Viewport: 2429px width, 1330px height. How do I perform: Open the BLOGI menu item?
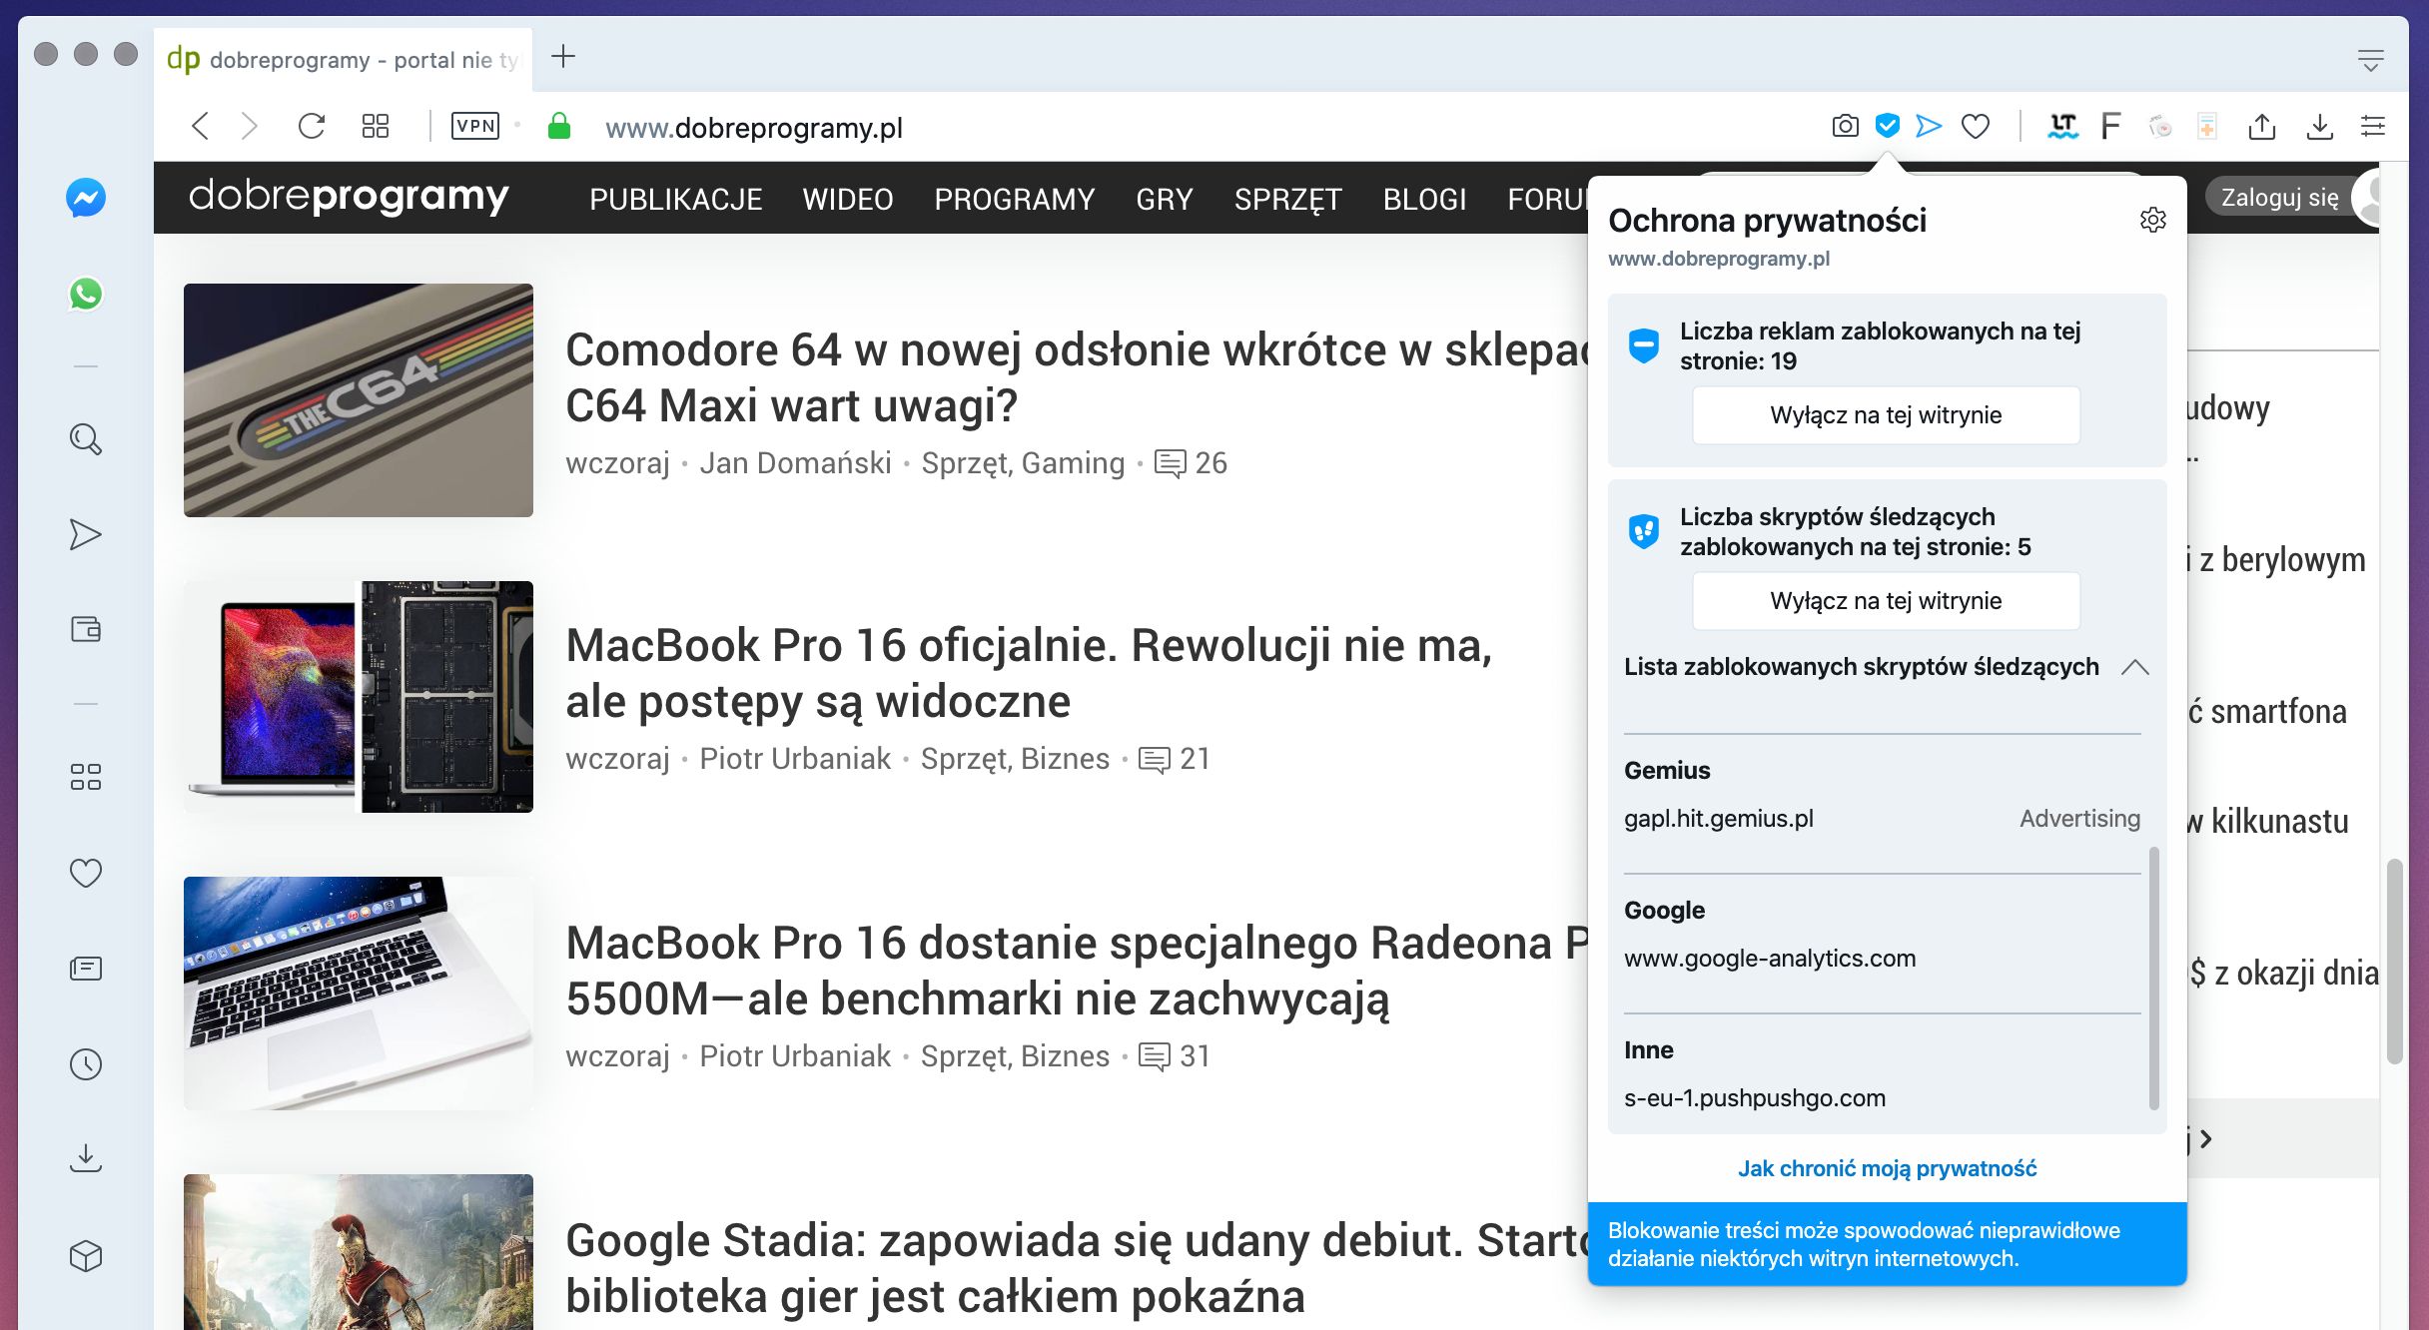click(1424, 199)
